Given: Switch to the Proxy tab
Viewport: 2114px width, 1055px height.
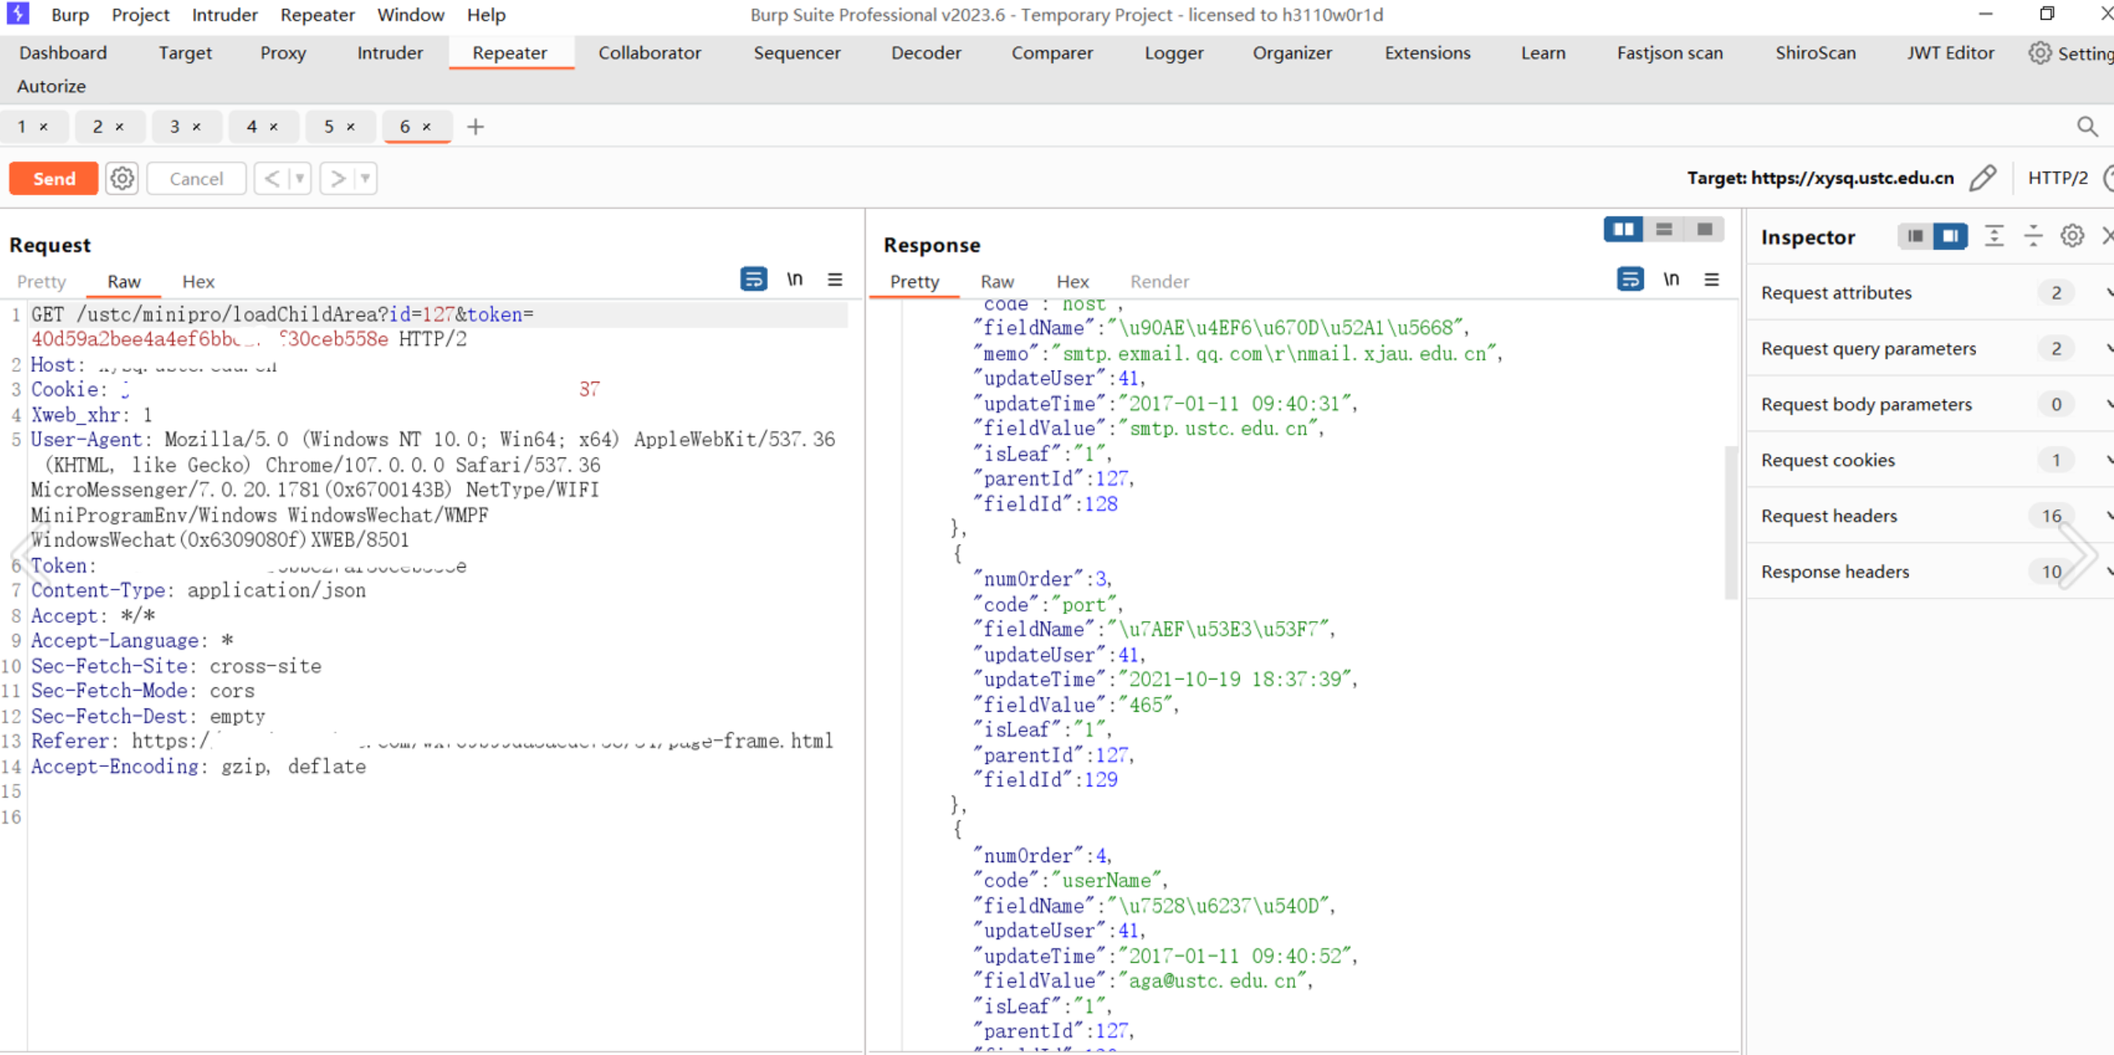Looking at the screenshot, I should click(283, 54).
